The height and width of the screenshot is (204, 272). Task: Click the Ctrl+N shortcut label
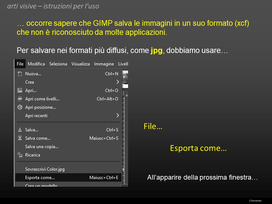[112, 74]
